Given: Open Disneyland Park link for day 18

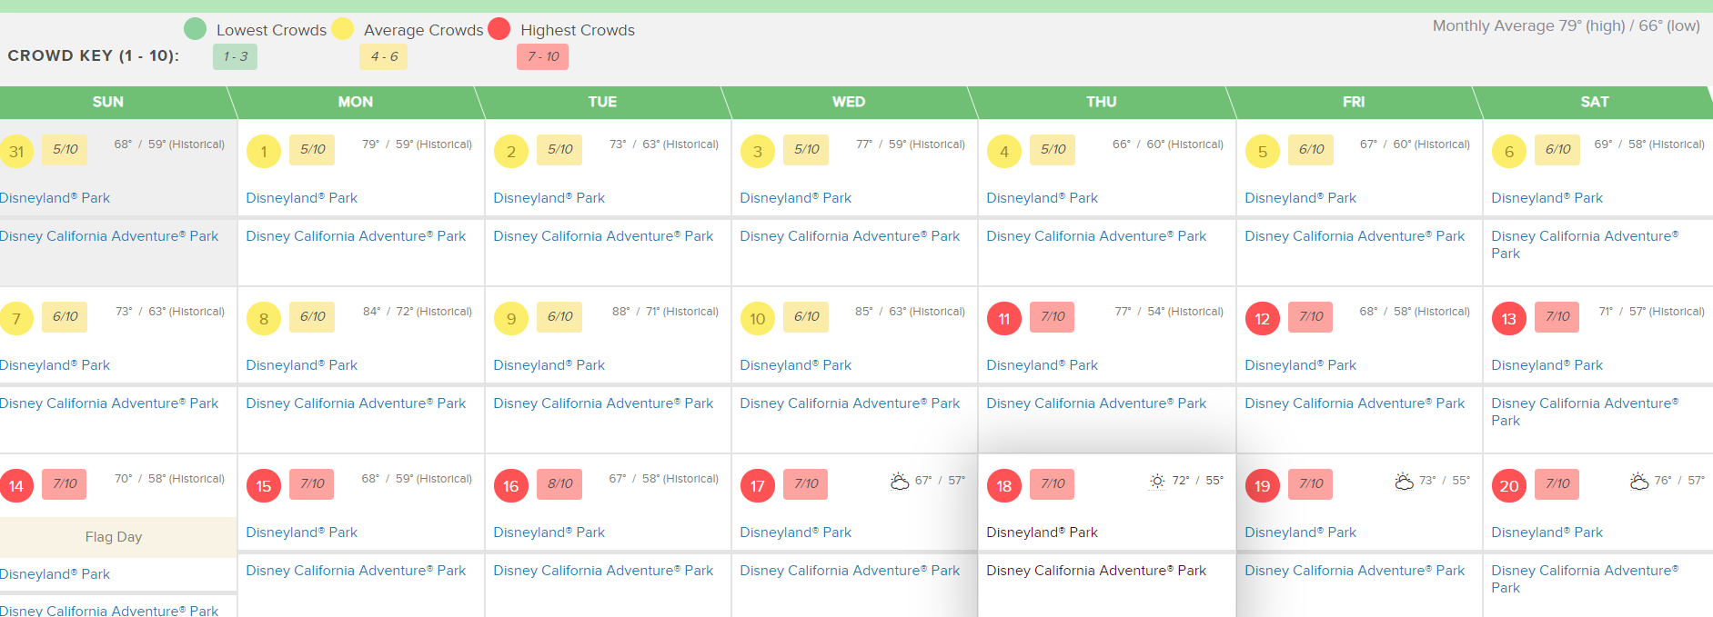Looking at the screenshot, I should point(1042,532).
